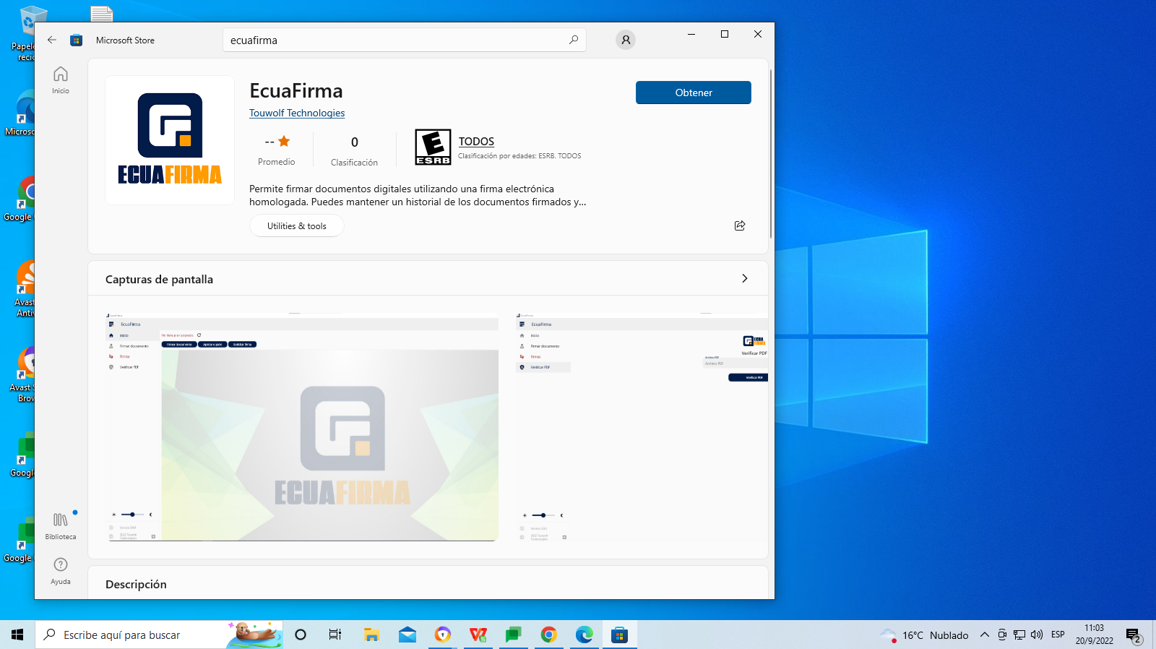Open Biblioteca library in sidebar
The width and height of the screenshot is (1156, 649).
click(x=61, y=526)
